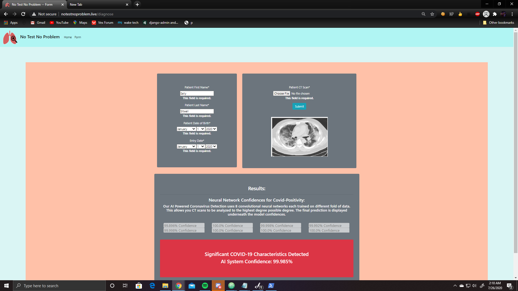Click the Patient First Name field
This screenshot has height=291, width=518.
(x=197, y=93)
